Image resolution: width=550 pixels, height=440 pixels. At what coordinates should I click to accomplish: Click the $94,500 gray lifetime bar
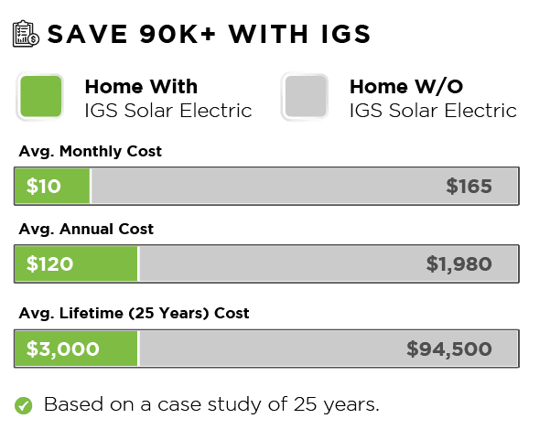click(x=329, y=349)
